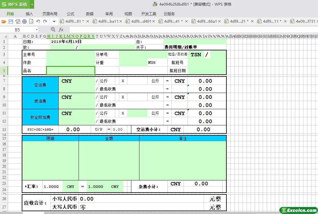This screenshot has height=214, width=318.
Task: Click the Print icon in quick toolbar
Action: [24, 21]
